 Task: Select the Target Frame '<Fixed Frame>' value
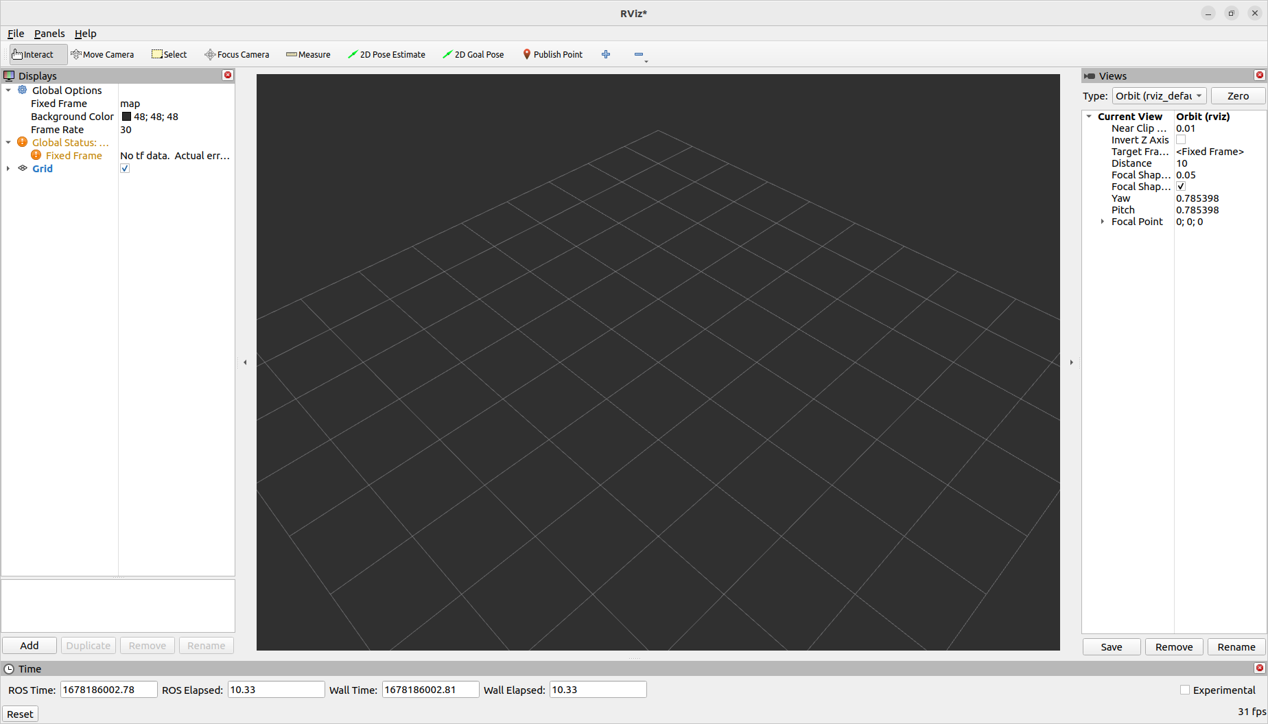coord(1210,152)
